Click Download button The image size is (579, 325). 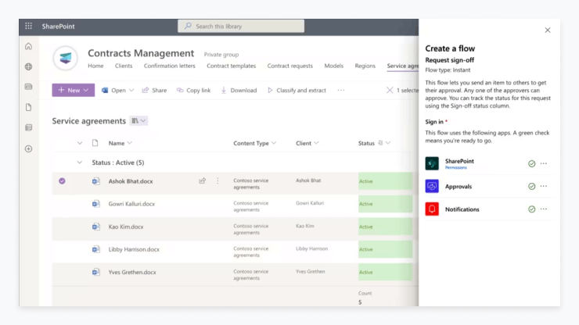point(239,90)
